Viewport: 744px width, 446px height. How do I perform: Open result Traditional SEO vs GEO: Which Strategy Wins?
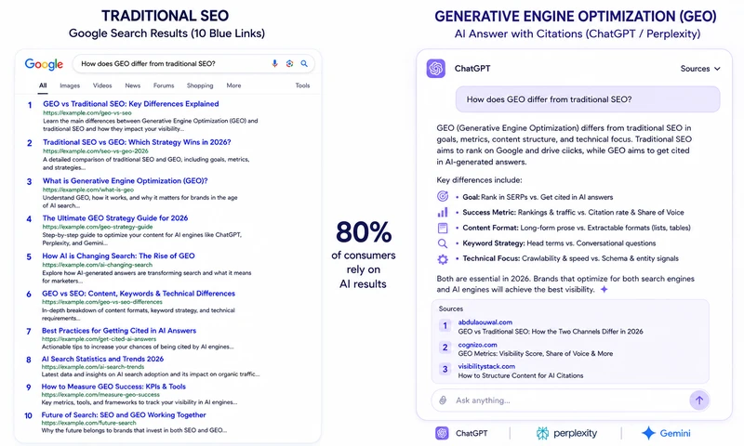[137, 142]
